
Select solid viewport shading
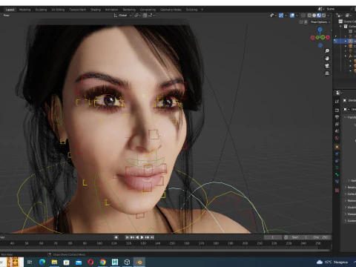click(314, 16)
